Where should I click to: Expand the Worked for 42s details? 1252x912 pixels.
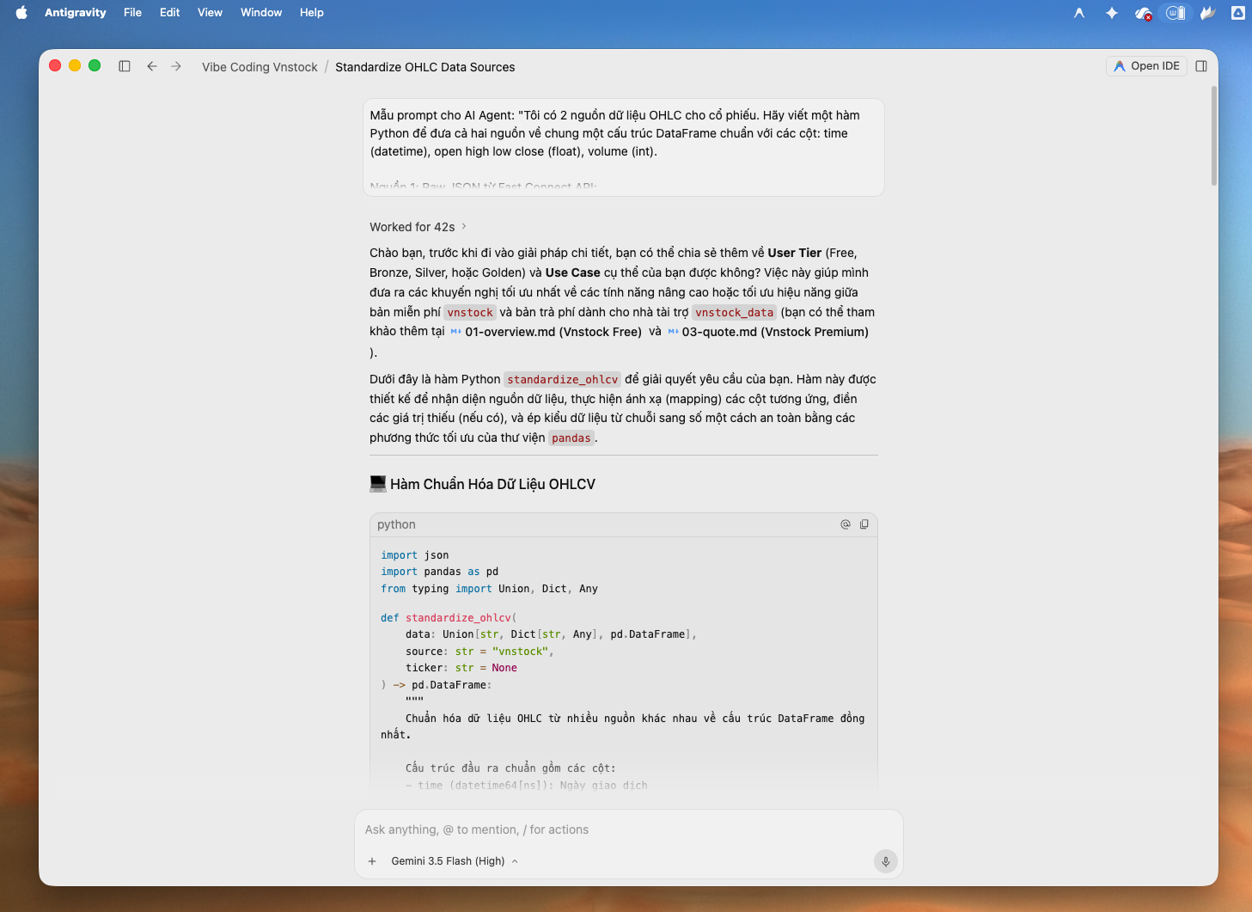pyautogui.click(x=418, y=227)
